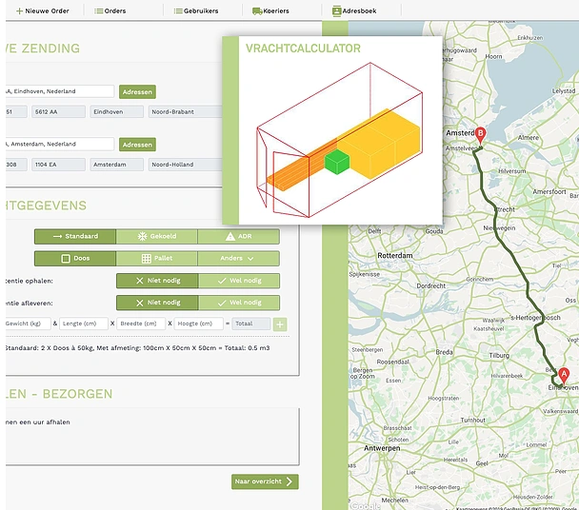Click the Nieuwe Order plus icon
The height and width of the screenshot is (510, 579).
pyautogui.click(x=20, y=10)
